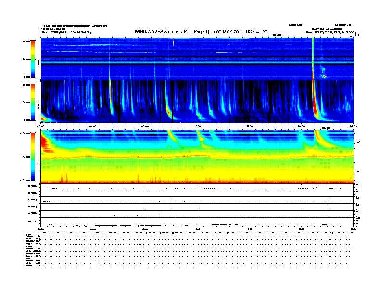Image resolution: width=381 pixels, height=294 pixels.
Task: Click the small bright blob after 21:00 in RAD2
Action: [323, 76]
